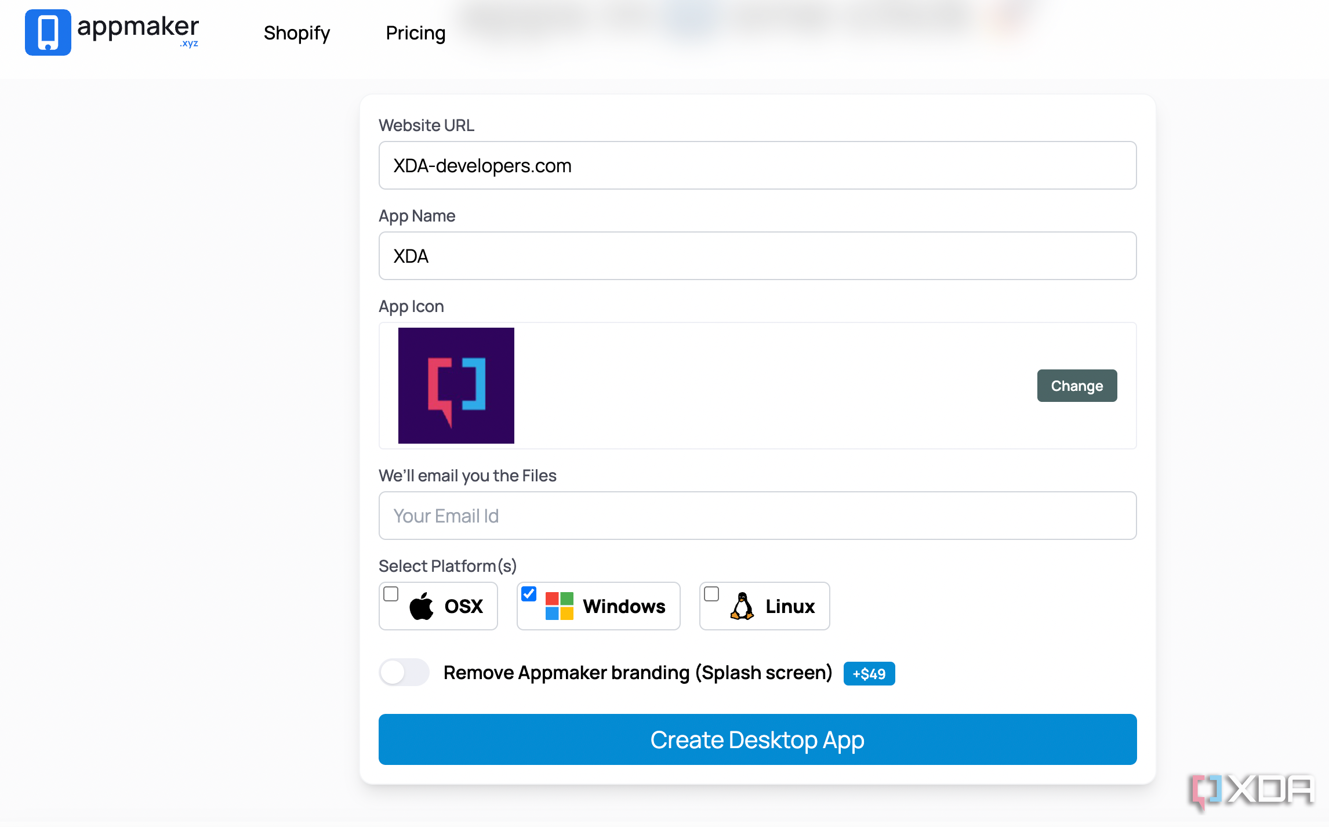Click the Website URL input field
Screen dimensions: 1329x827
(x=757, y=166)
